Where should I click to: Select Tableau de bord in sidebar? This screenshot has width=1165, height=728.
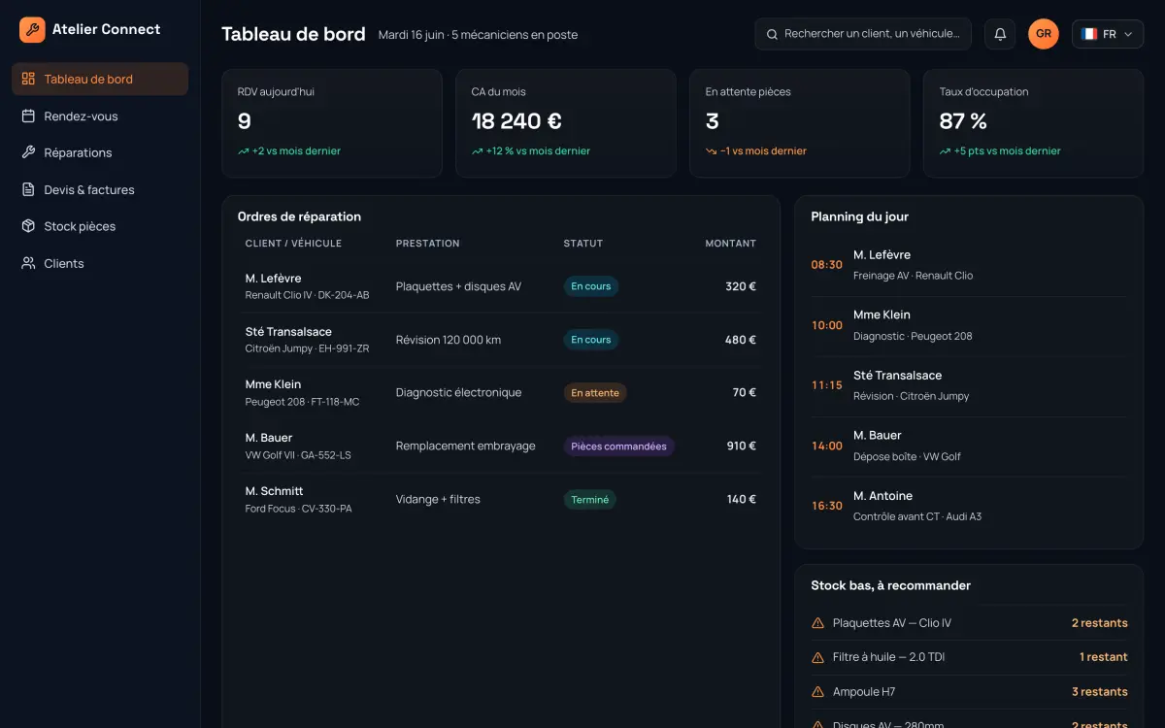(x=100, y=79)
